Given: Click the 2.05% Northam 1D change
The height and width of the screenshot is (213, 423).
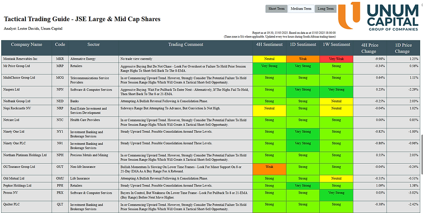Looking at the screenshot, I should 414,155.
